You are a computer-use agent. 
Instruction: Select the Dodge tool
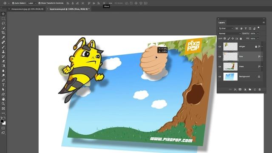pyautogui.click(x=3, y=75)
